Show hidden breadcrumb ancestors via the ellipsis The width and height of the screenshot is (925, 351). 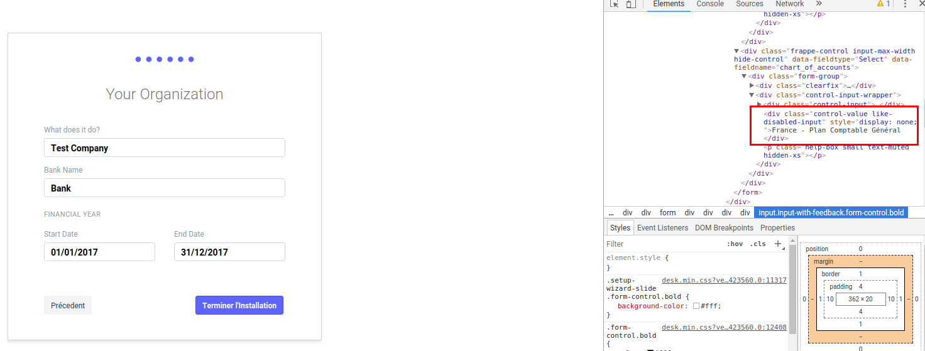611,213
